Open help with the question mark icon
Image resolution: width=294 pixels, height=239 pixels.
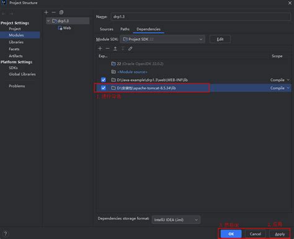(6, 233)
